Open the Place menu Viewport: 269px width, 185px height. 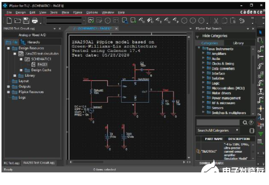65,13
